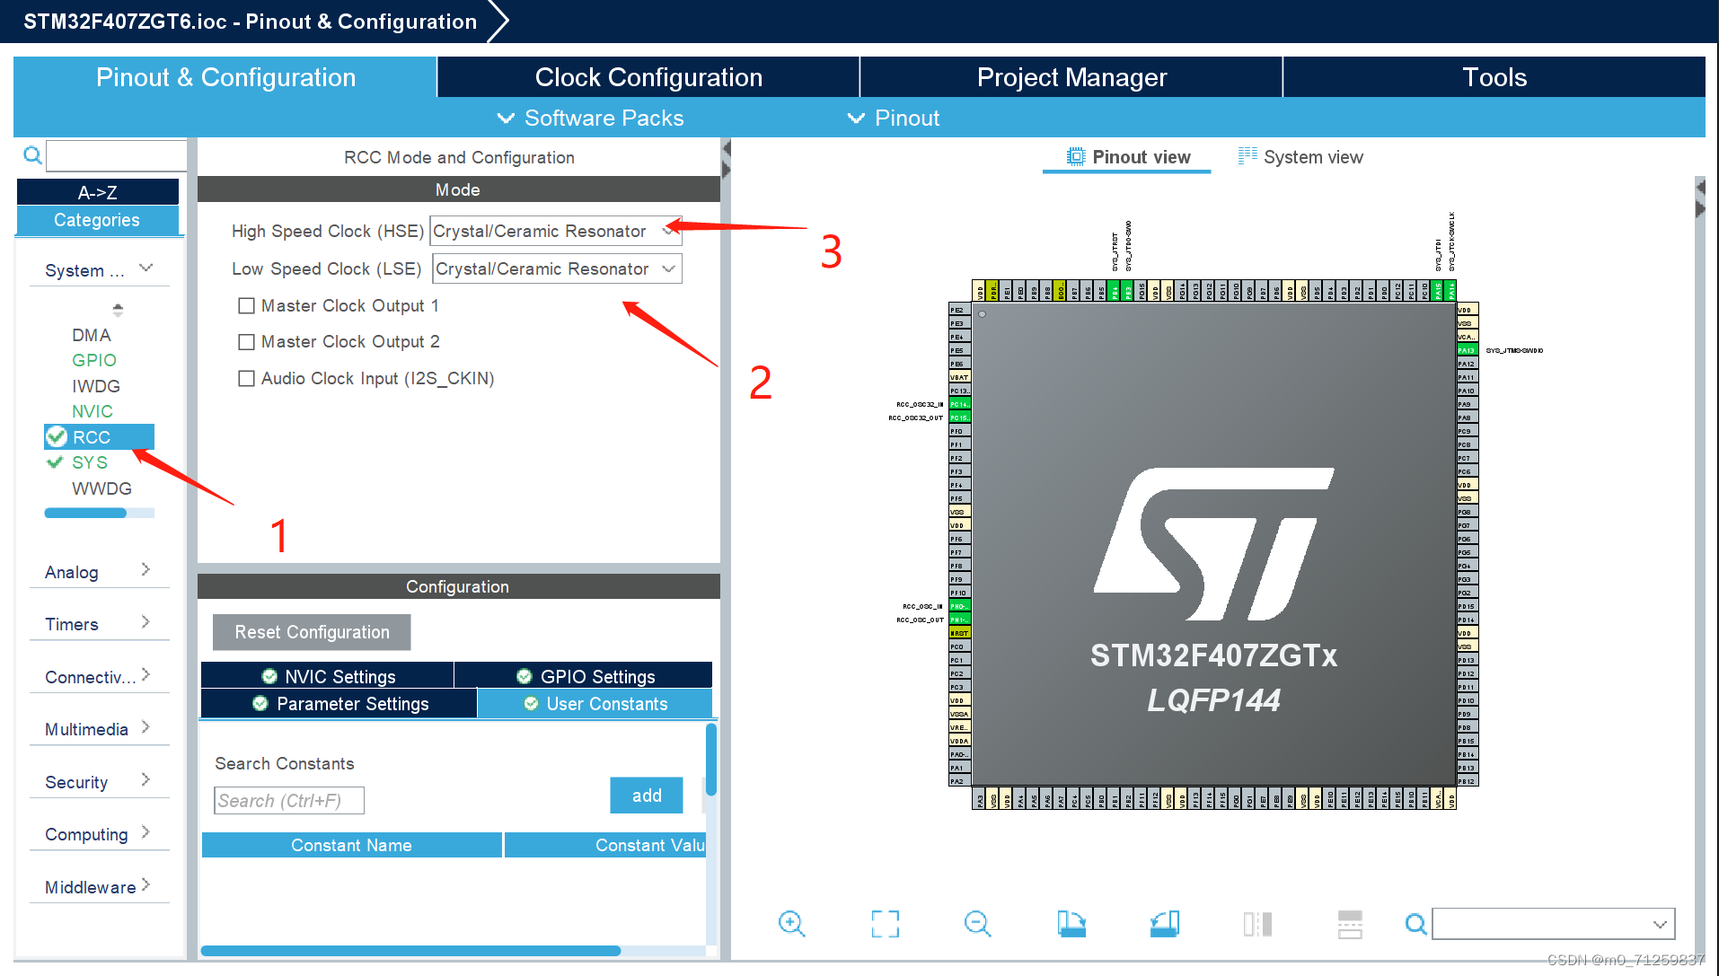The height and width of the screenshot is (976, 1719).
Task: Rotate the chip view counterclockwise
Action: [x=1165, y=923]
